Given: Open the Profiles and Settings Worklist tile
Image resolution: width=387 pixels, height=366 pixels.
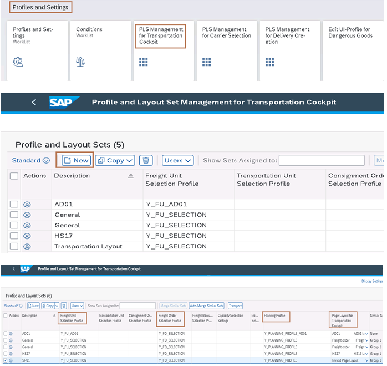Looking at the screenshot, I should point(37,50).
